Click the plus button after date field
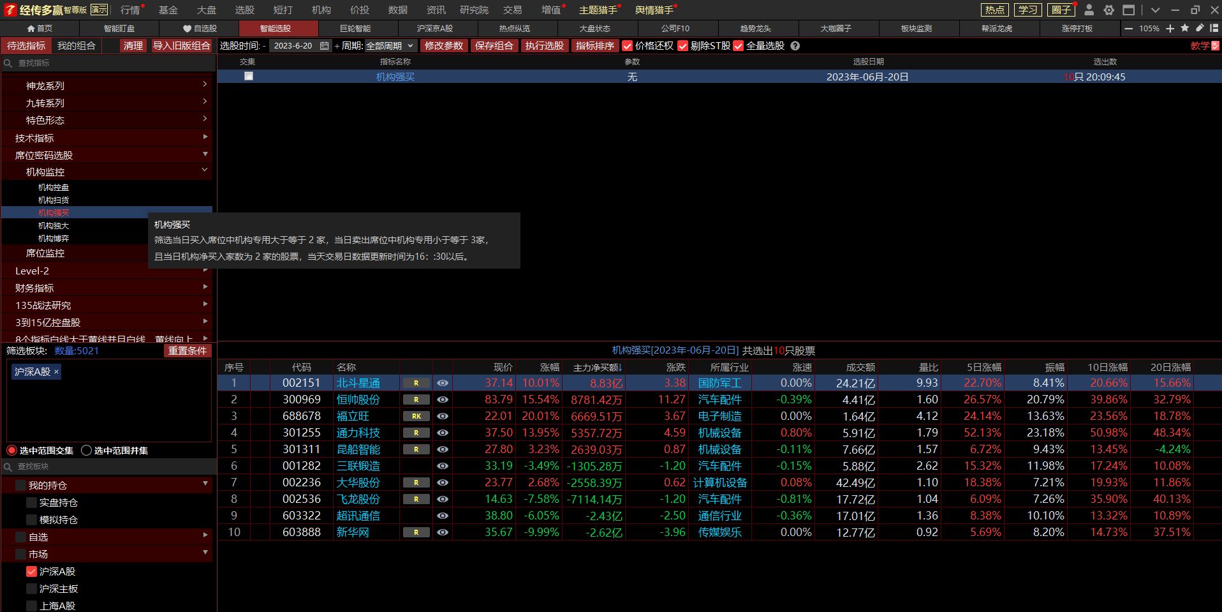This screenshot has width=1222, height=612. 337,46
